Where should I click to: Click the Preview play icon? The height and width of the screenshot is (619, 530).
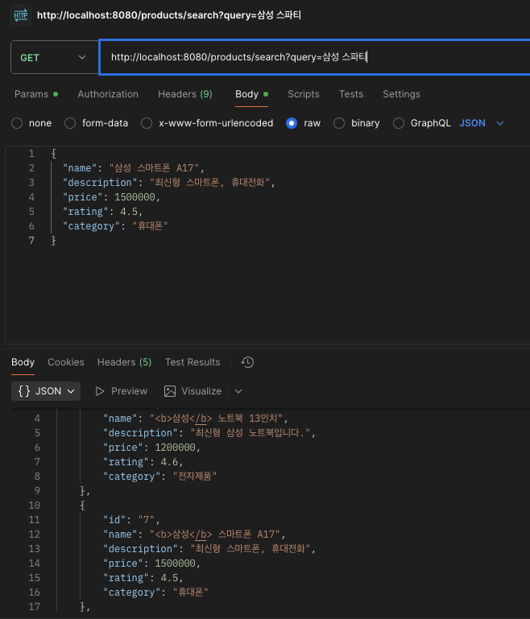pos(100,391)
